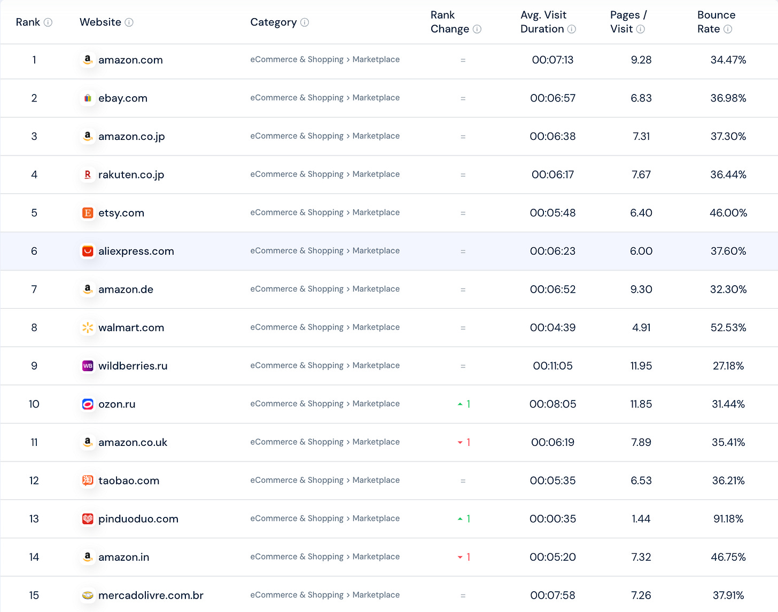
Task: Click the ebay.com favicon
Action: point(88,98)
